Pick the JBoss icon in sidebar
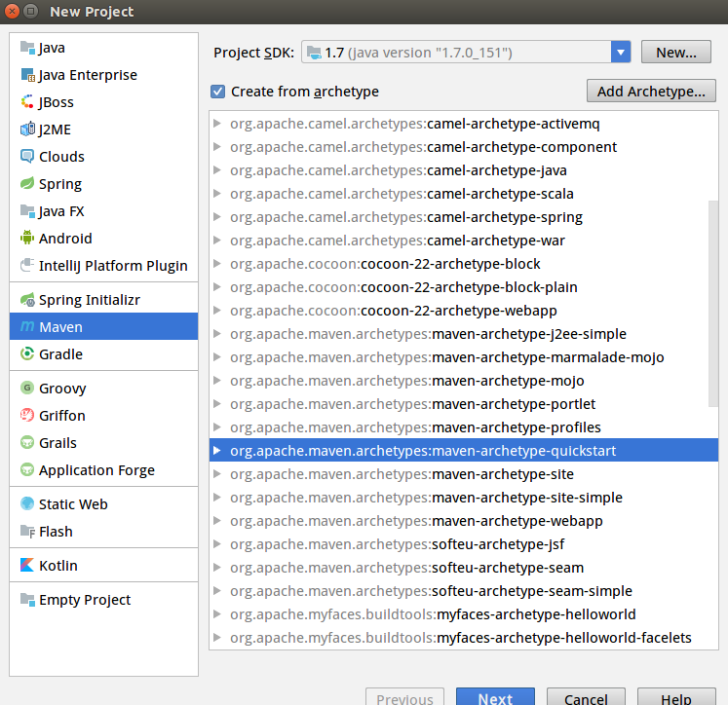The image size is (728, 705). coord(27,102)
